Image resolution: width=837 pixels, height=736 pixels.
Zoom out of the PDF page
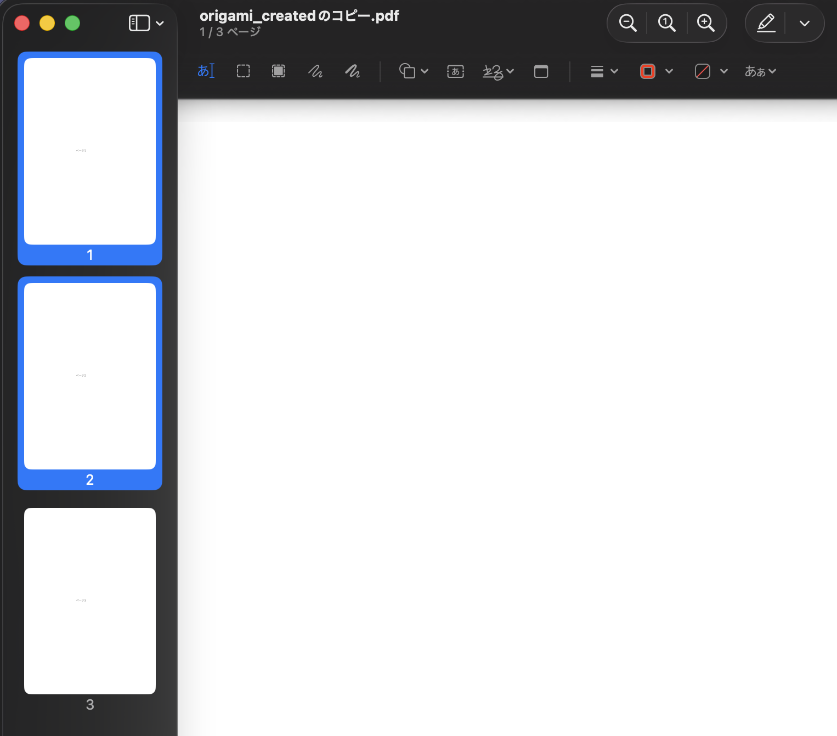(627, 23)
